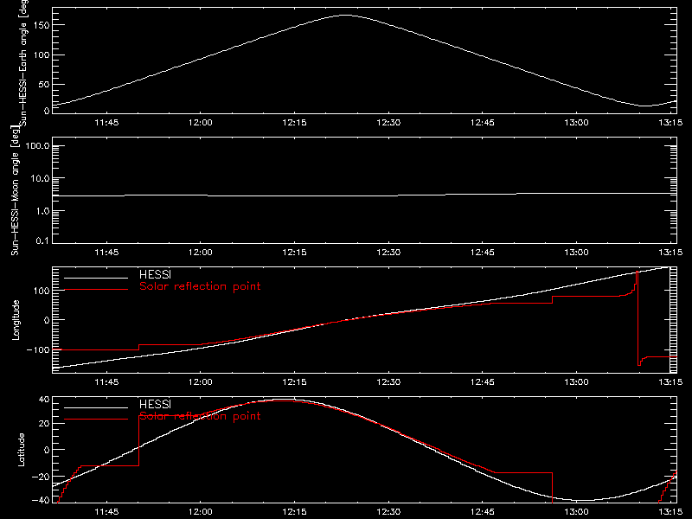Click 12:30 time label under Longitude plot
Image resolution: width=692 pixels, height=519 pixels.
coord(388,381)
